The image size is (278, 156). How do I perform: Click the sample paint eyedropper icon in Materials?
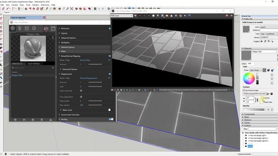tap(272, 70)
